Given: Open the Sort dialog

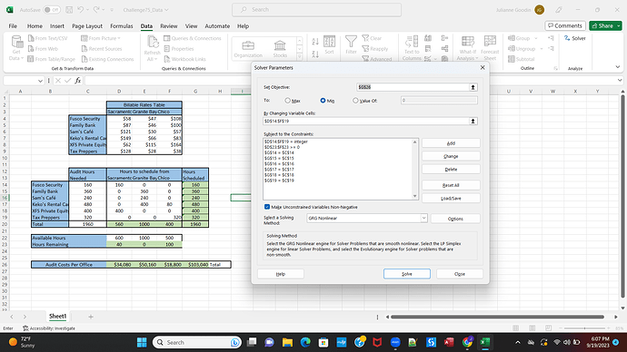Looking at the screenshot, I should point(329,44).
